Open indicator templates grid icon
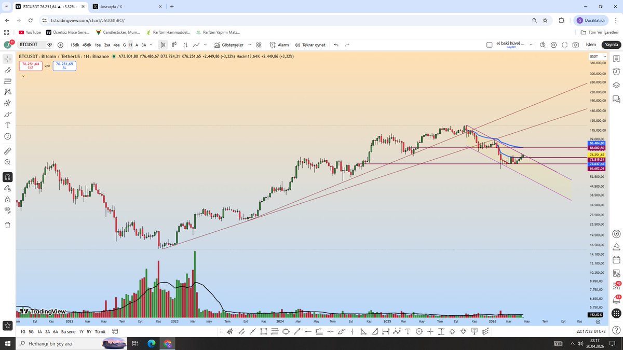 tap(259, 45)
